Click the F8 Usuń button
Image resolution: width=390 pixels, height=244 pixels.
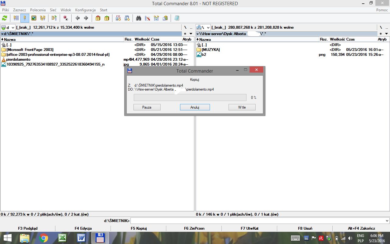click(305, 228)
